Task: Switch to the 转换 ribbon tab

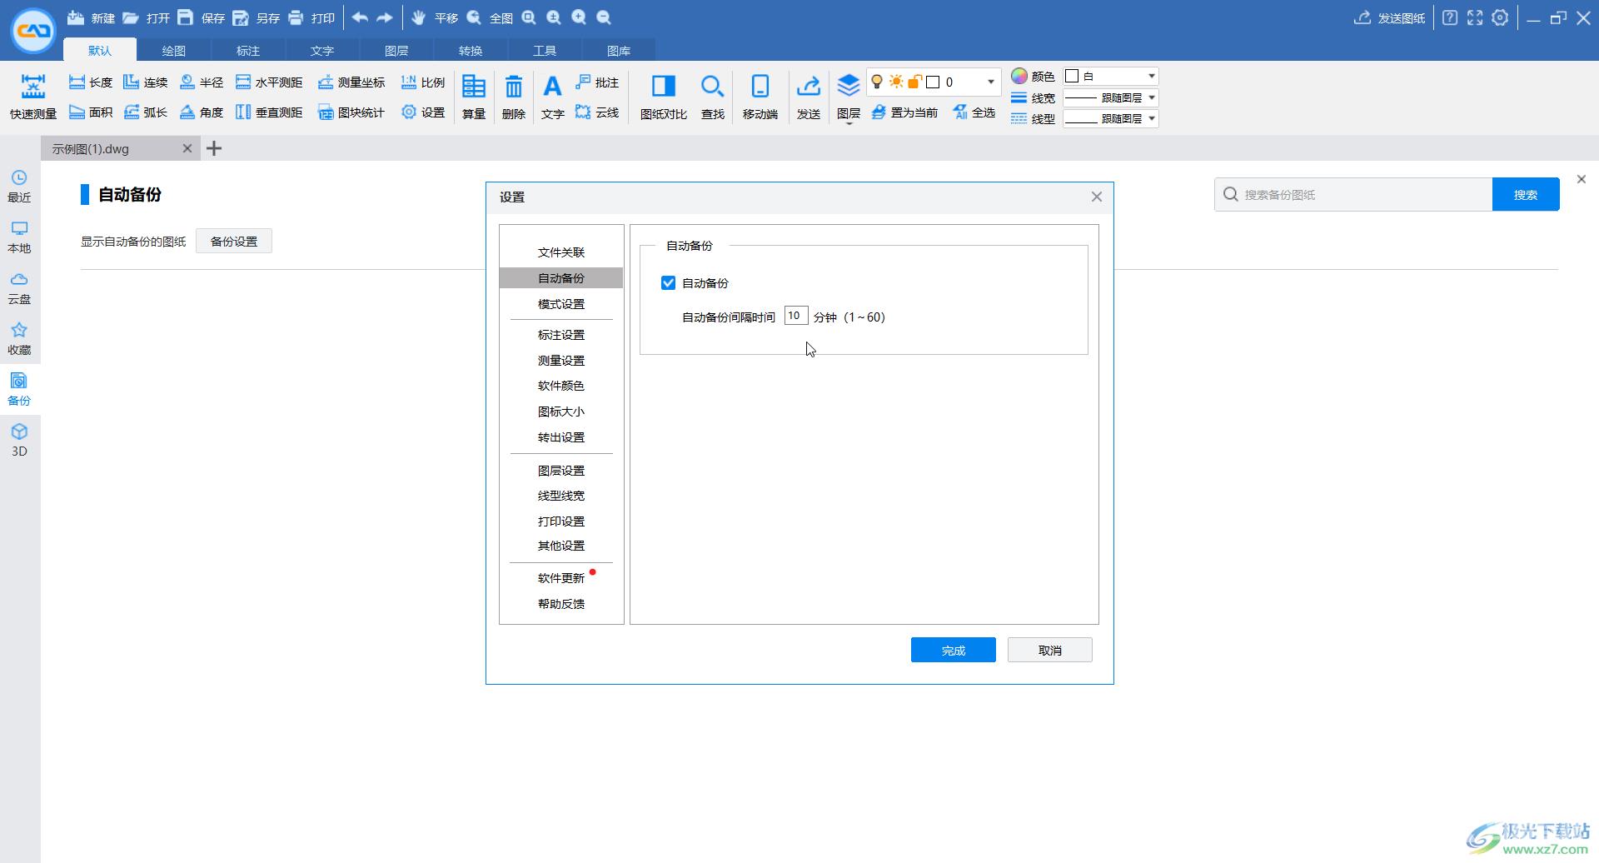Action: click(470, 51)
